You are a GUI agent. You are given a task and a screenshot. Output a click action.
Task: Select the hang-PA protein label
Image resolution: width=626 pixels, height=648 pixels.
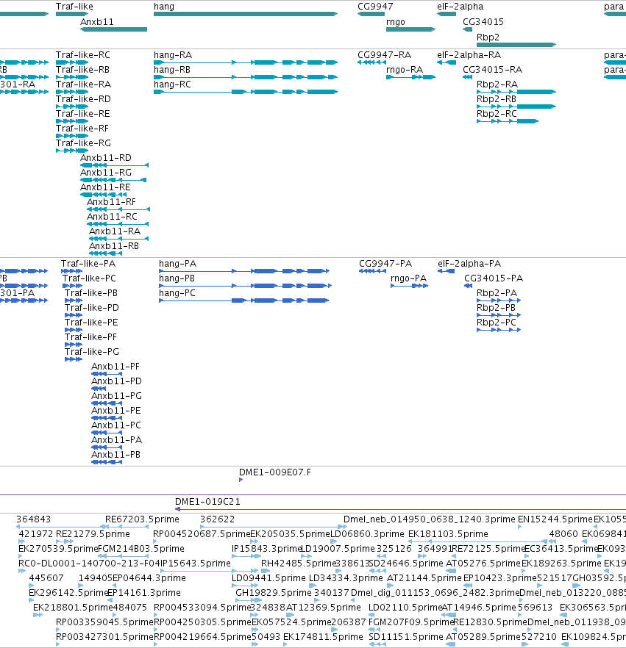point(177,264)
